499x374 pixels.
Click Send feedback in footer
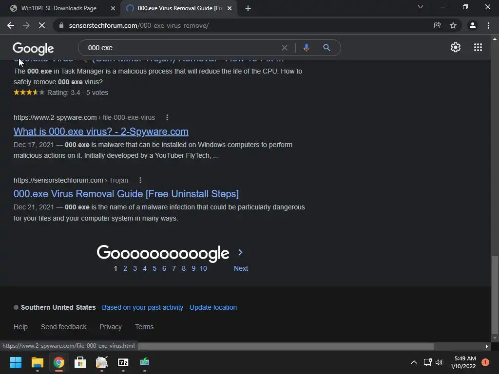coord(64,327)
